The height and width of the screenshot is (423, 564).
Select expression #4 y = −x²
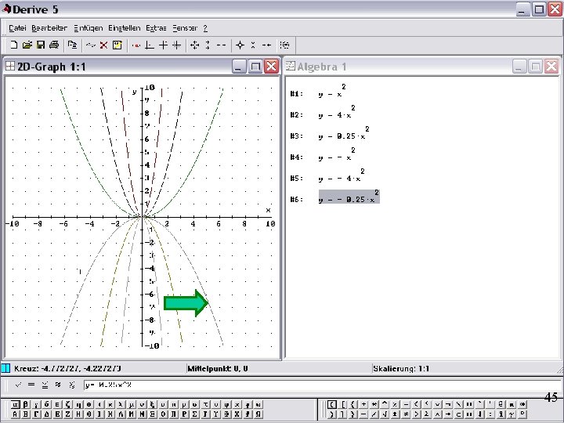337,155
